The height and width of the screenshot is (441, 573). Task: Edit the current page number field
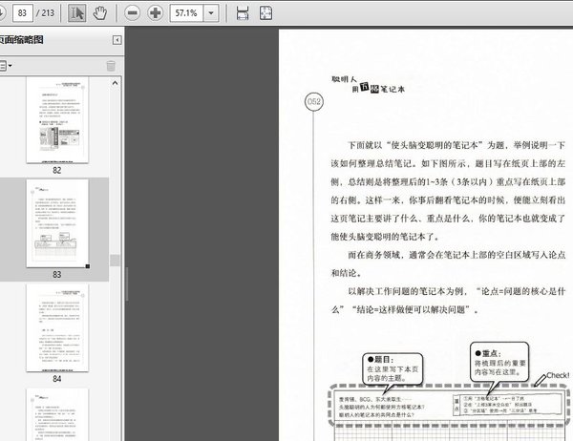pos(23,13)
